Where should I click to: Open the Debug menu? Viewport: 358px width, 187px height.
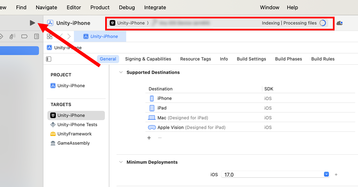pos(127,7)
